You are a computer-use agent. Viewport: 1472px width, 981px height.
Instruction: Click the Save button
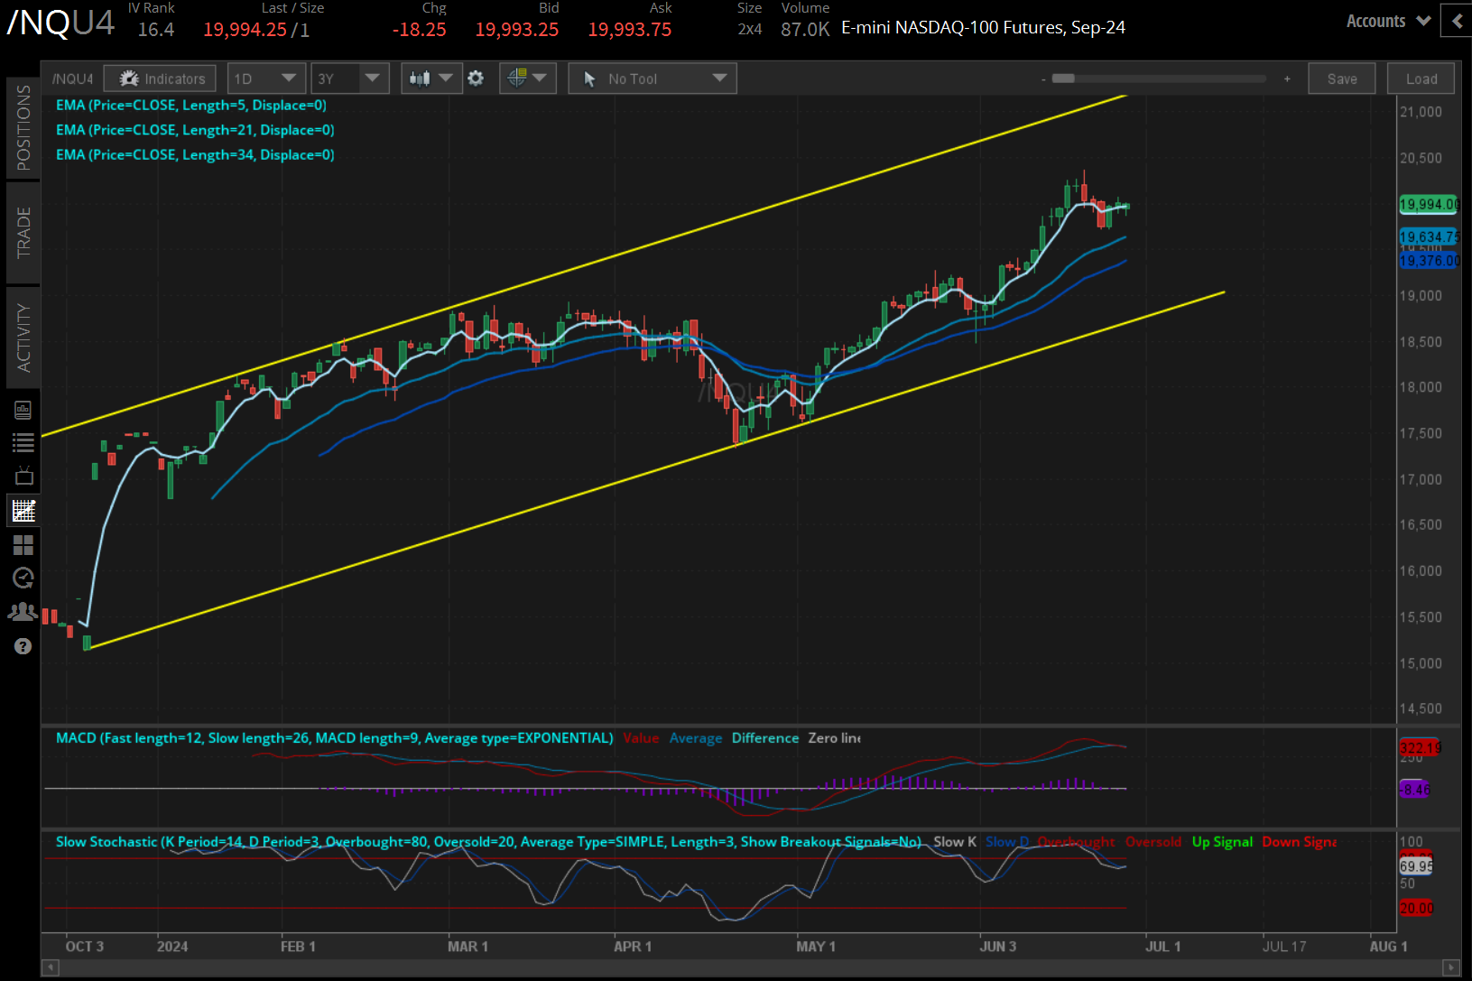[x=1342, y=78]
